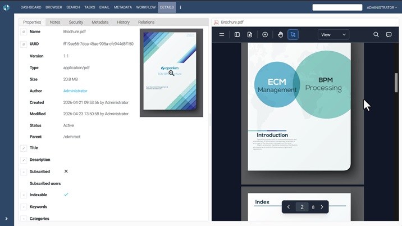Image resolution: width=402 pixels, height=226 pixels.
Task: Open the WORKFLOW menu item
Action: 146,7
